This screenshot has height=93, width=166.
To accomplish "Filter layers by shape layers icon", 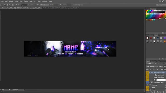I will click(163, 64).
